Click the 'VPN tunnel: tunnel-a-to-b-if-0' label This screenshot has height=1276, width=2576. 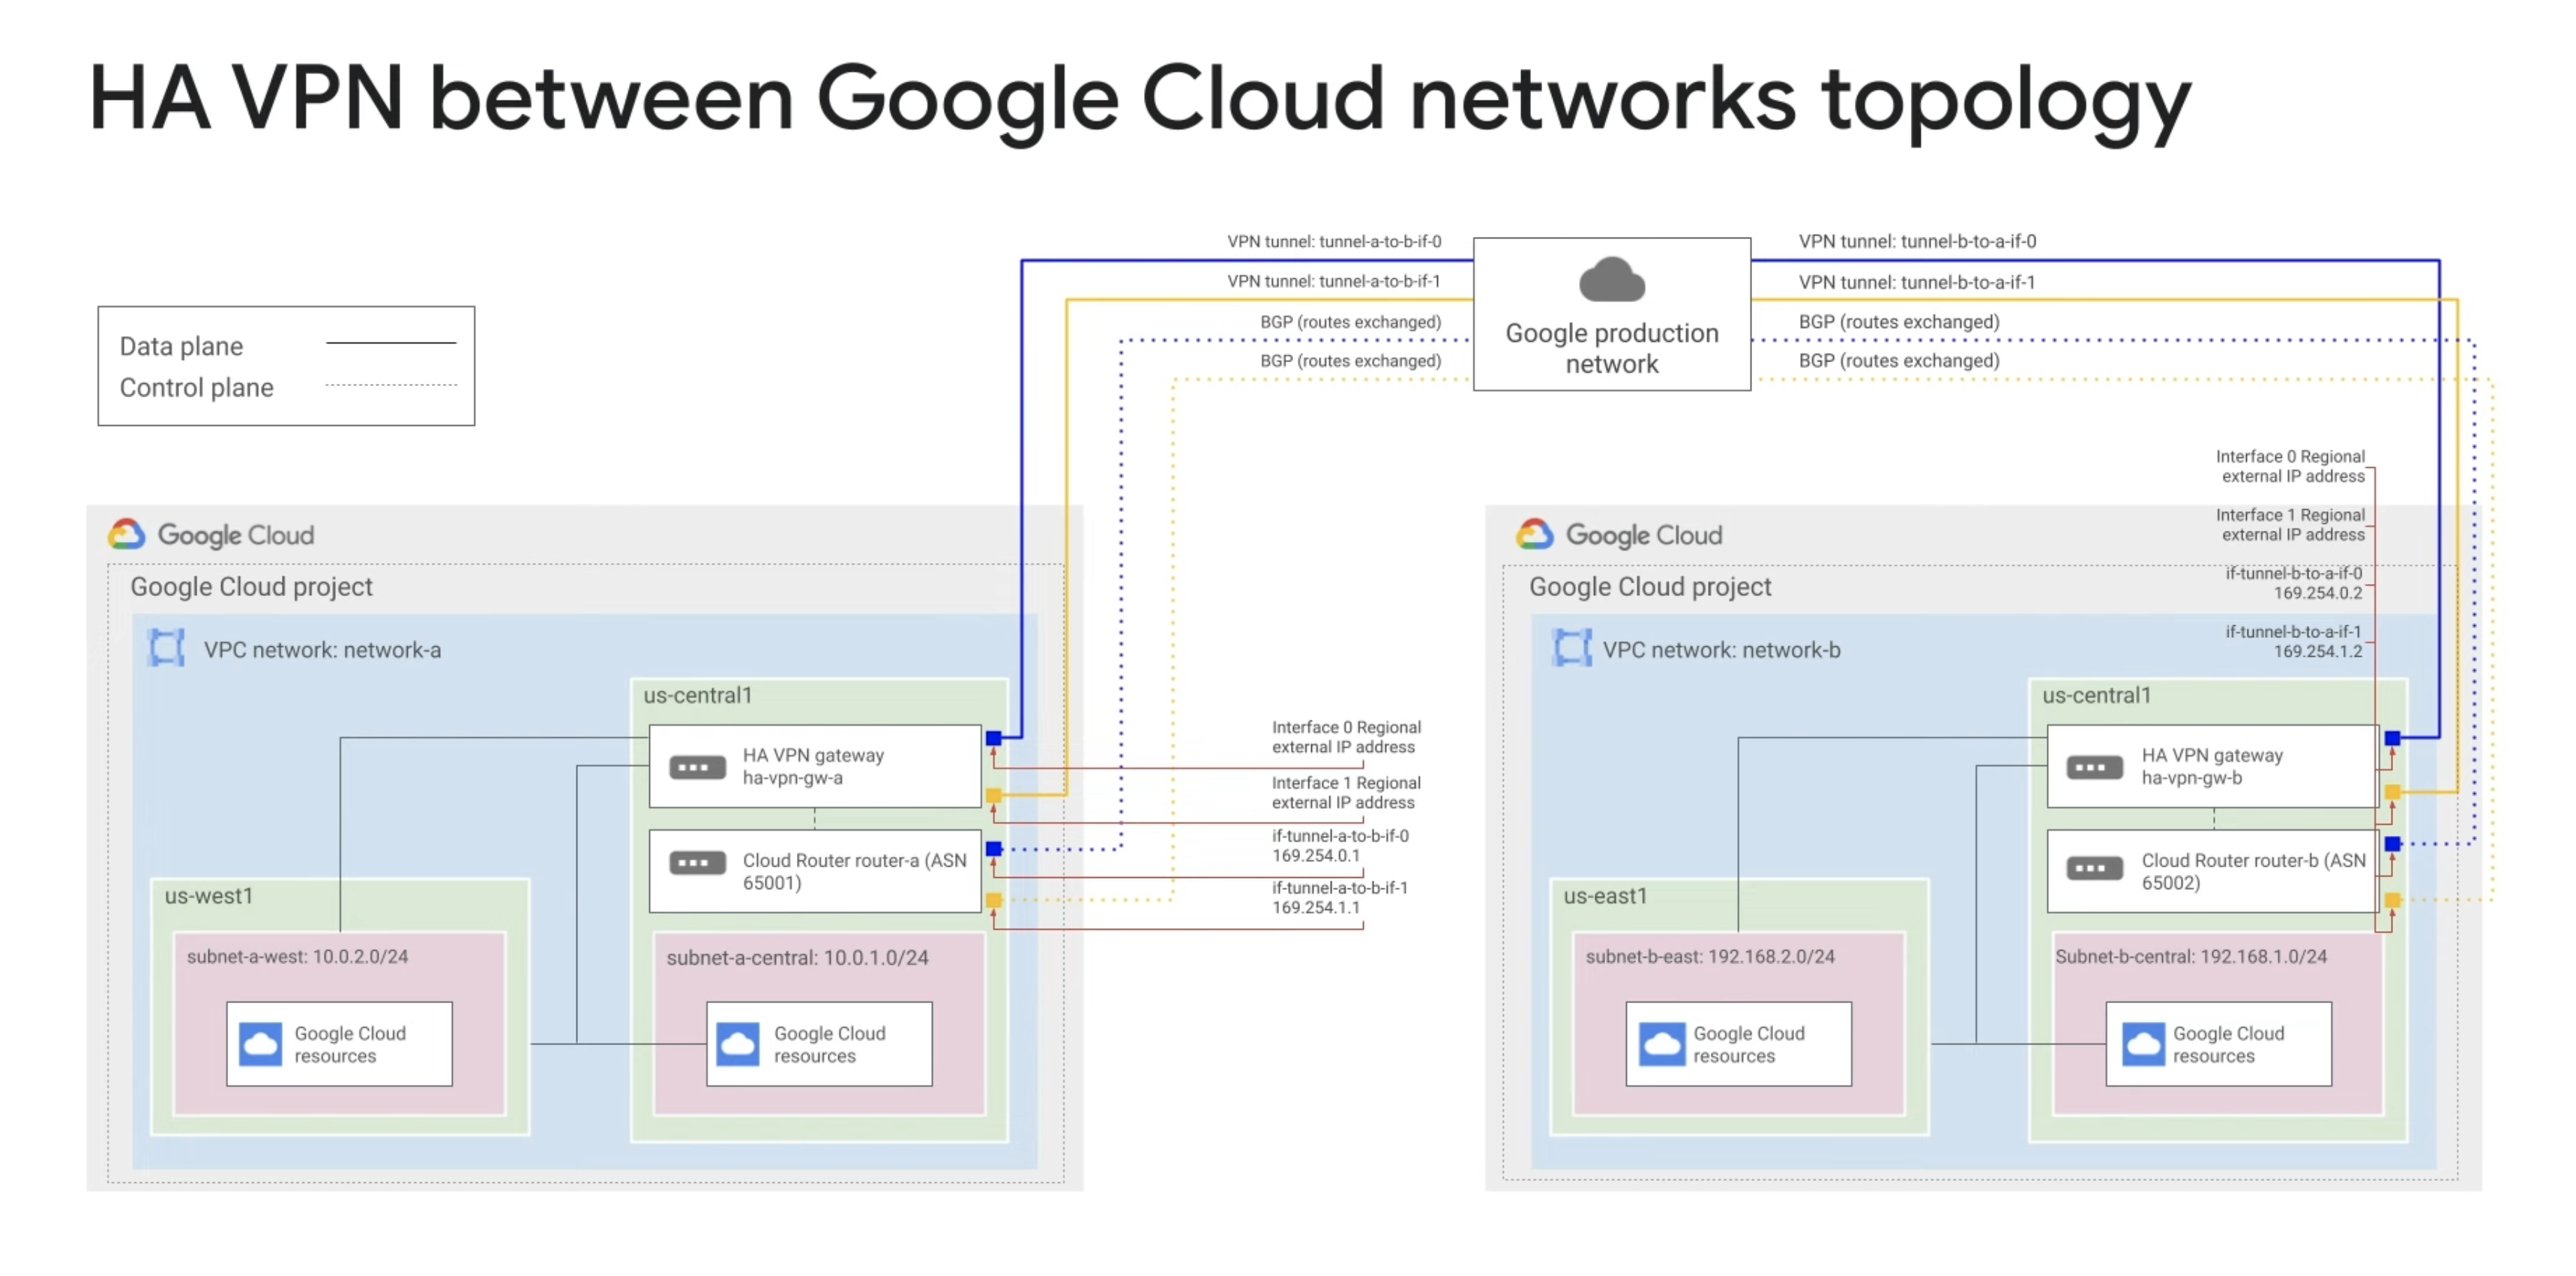point(1334,241)
